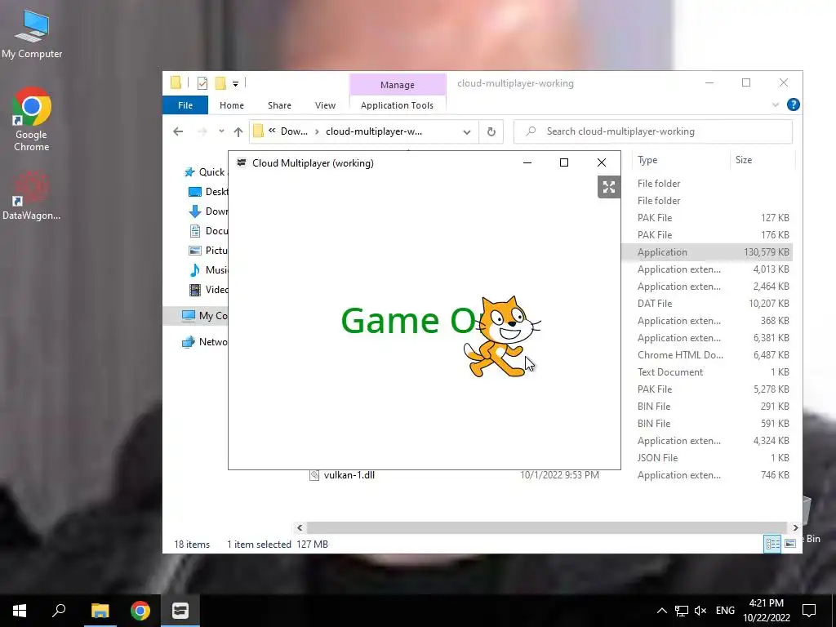Open the File menu in Explorer

(185, 105)
